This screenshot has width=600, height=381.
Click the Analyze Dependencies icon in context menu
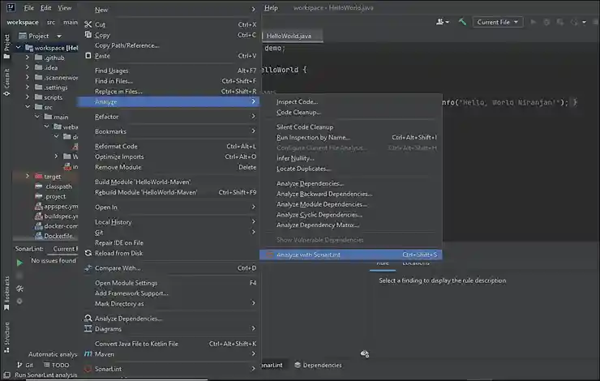[x=88, y=319]
